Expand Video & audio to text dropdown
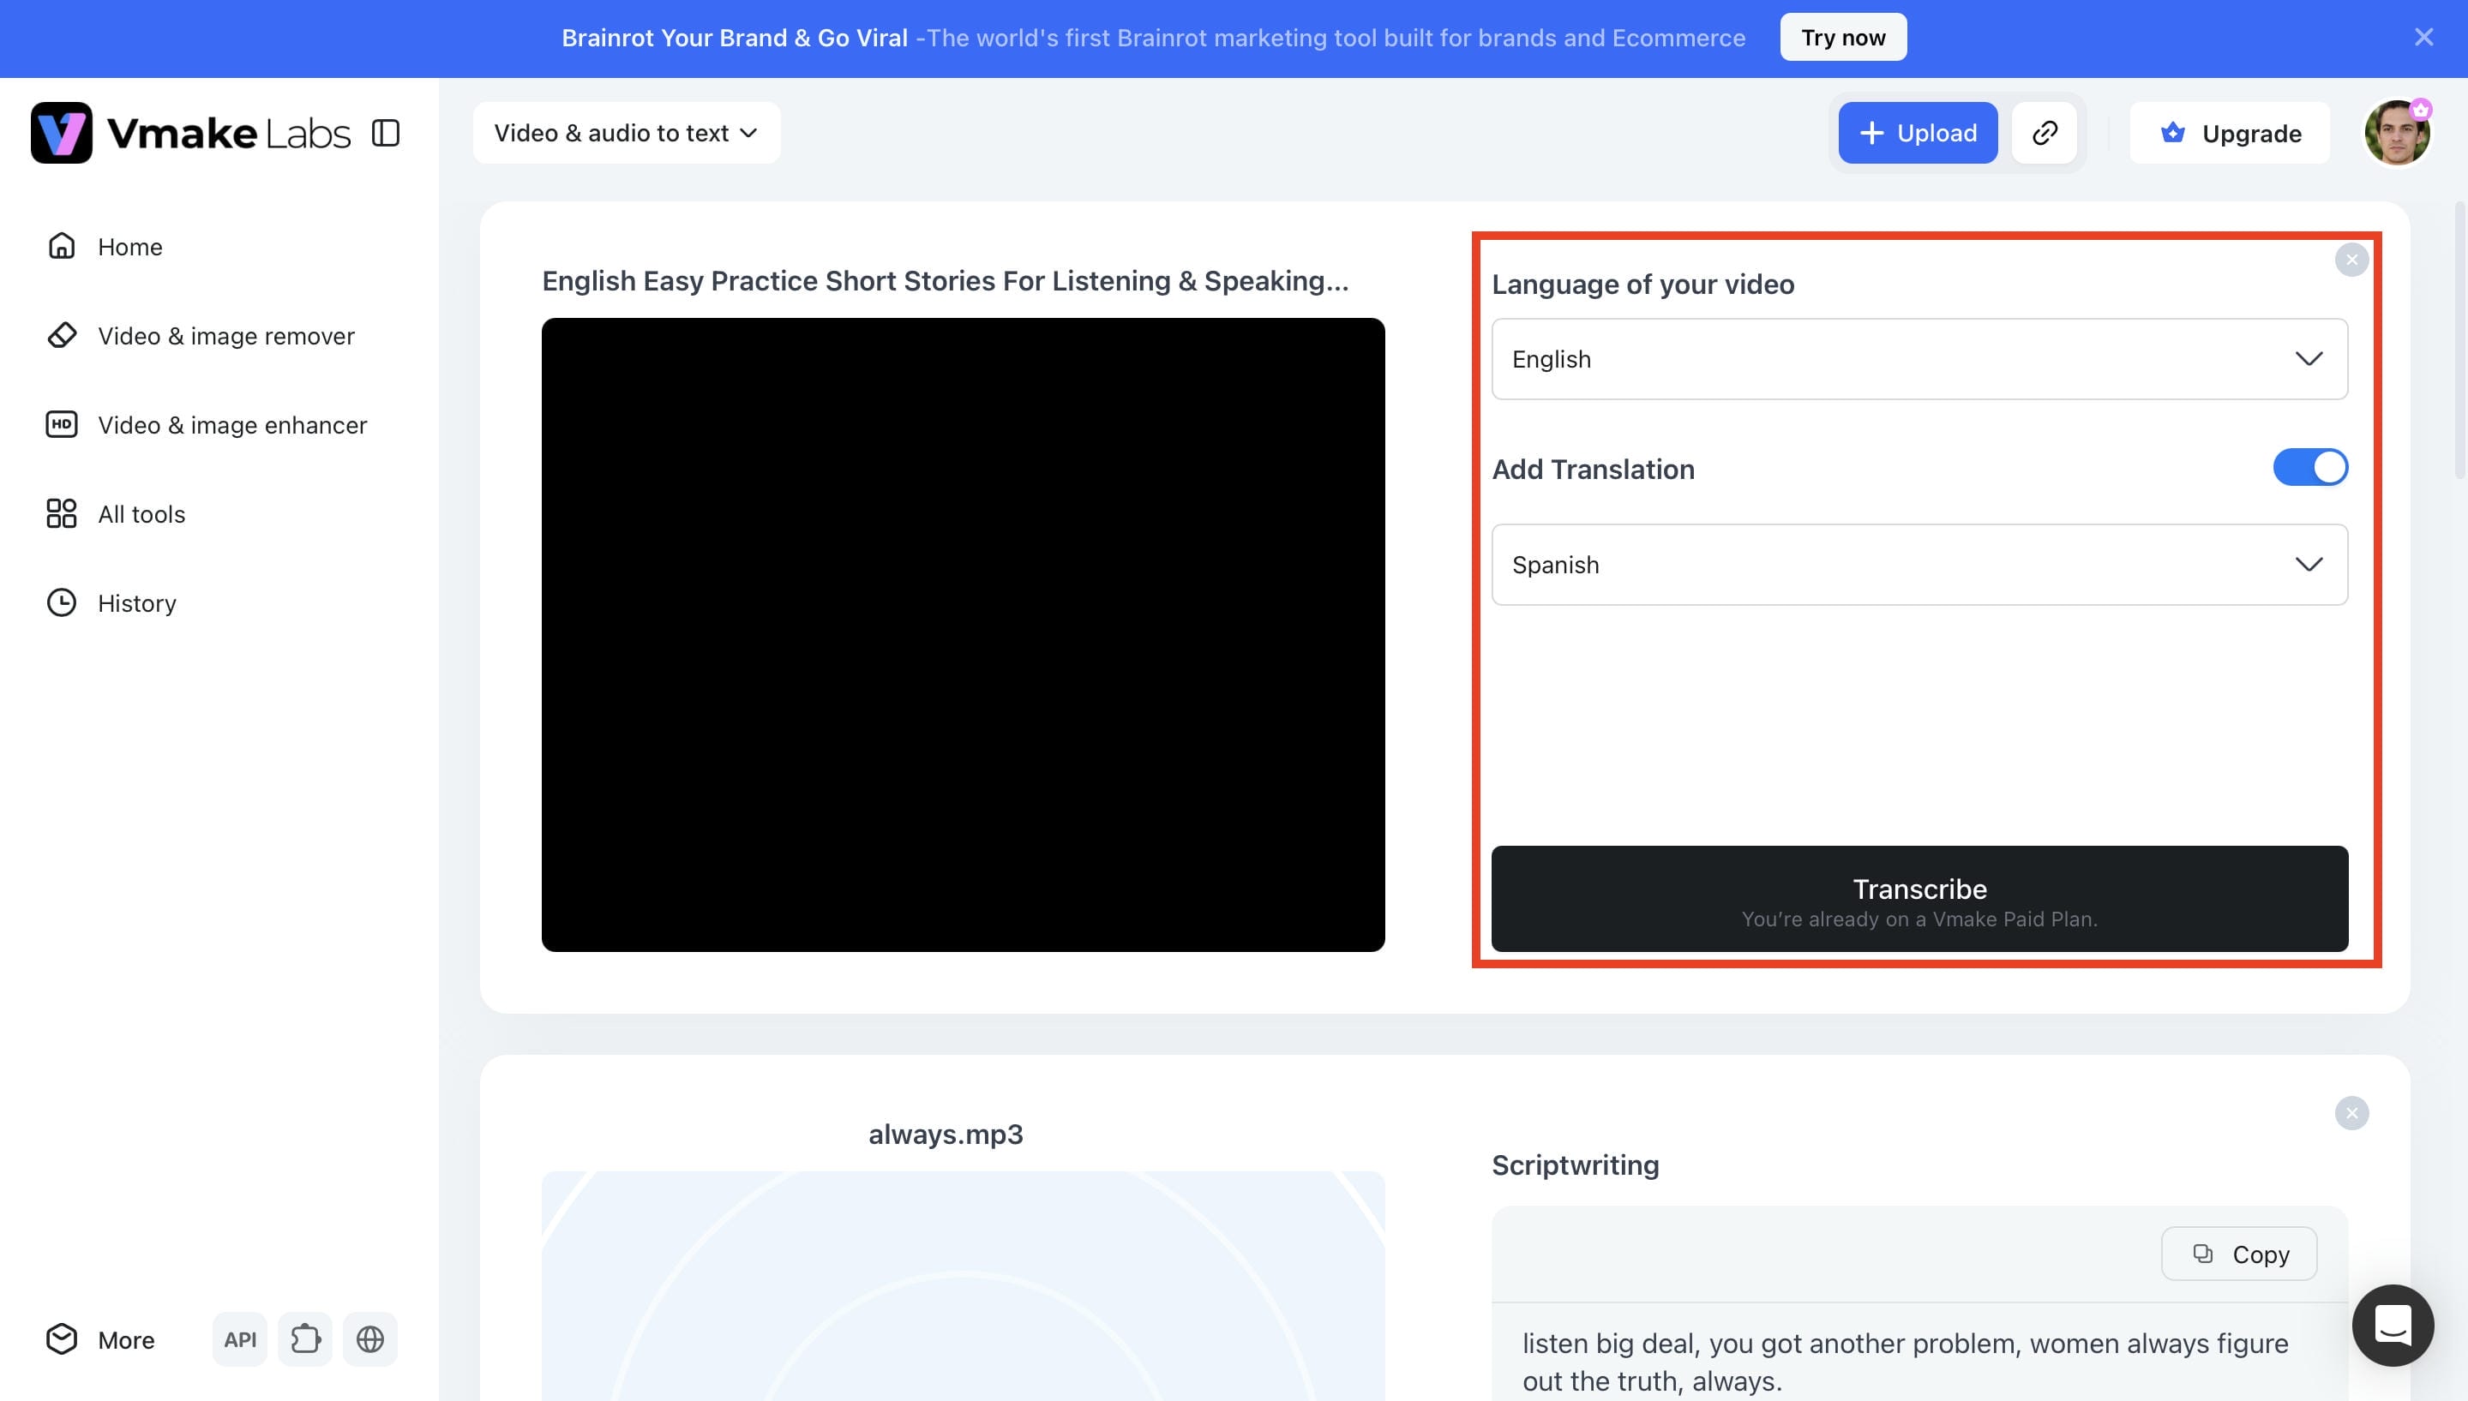 point(627,133)
